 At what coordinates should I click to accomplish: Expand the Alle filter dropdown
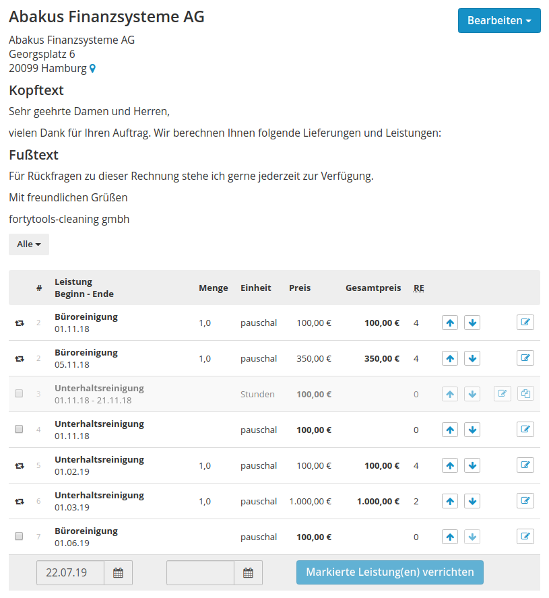pos(29,244)
